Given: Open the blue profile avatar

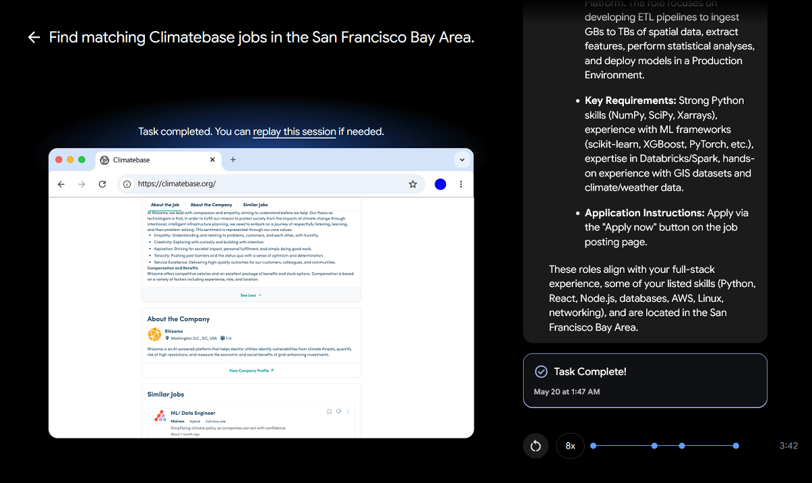Looking at the screenshot, I should tap(441, 184).
